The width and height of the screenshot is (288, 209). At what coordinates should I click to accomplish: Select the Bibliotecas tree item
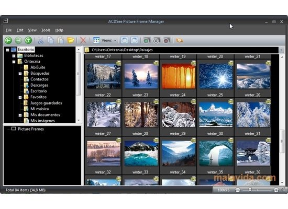[34, 55]
